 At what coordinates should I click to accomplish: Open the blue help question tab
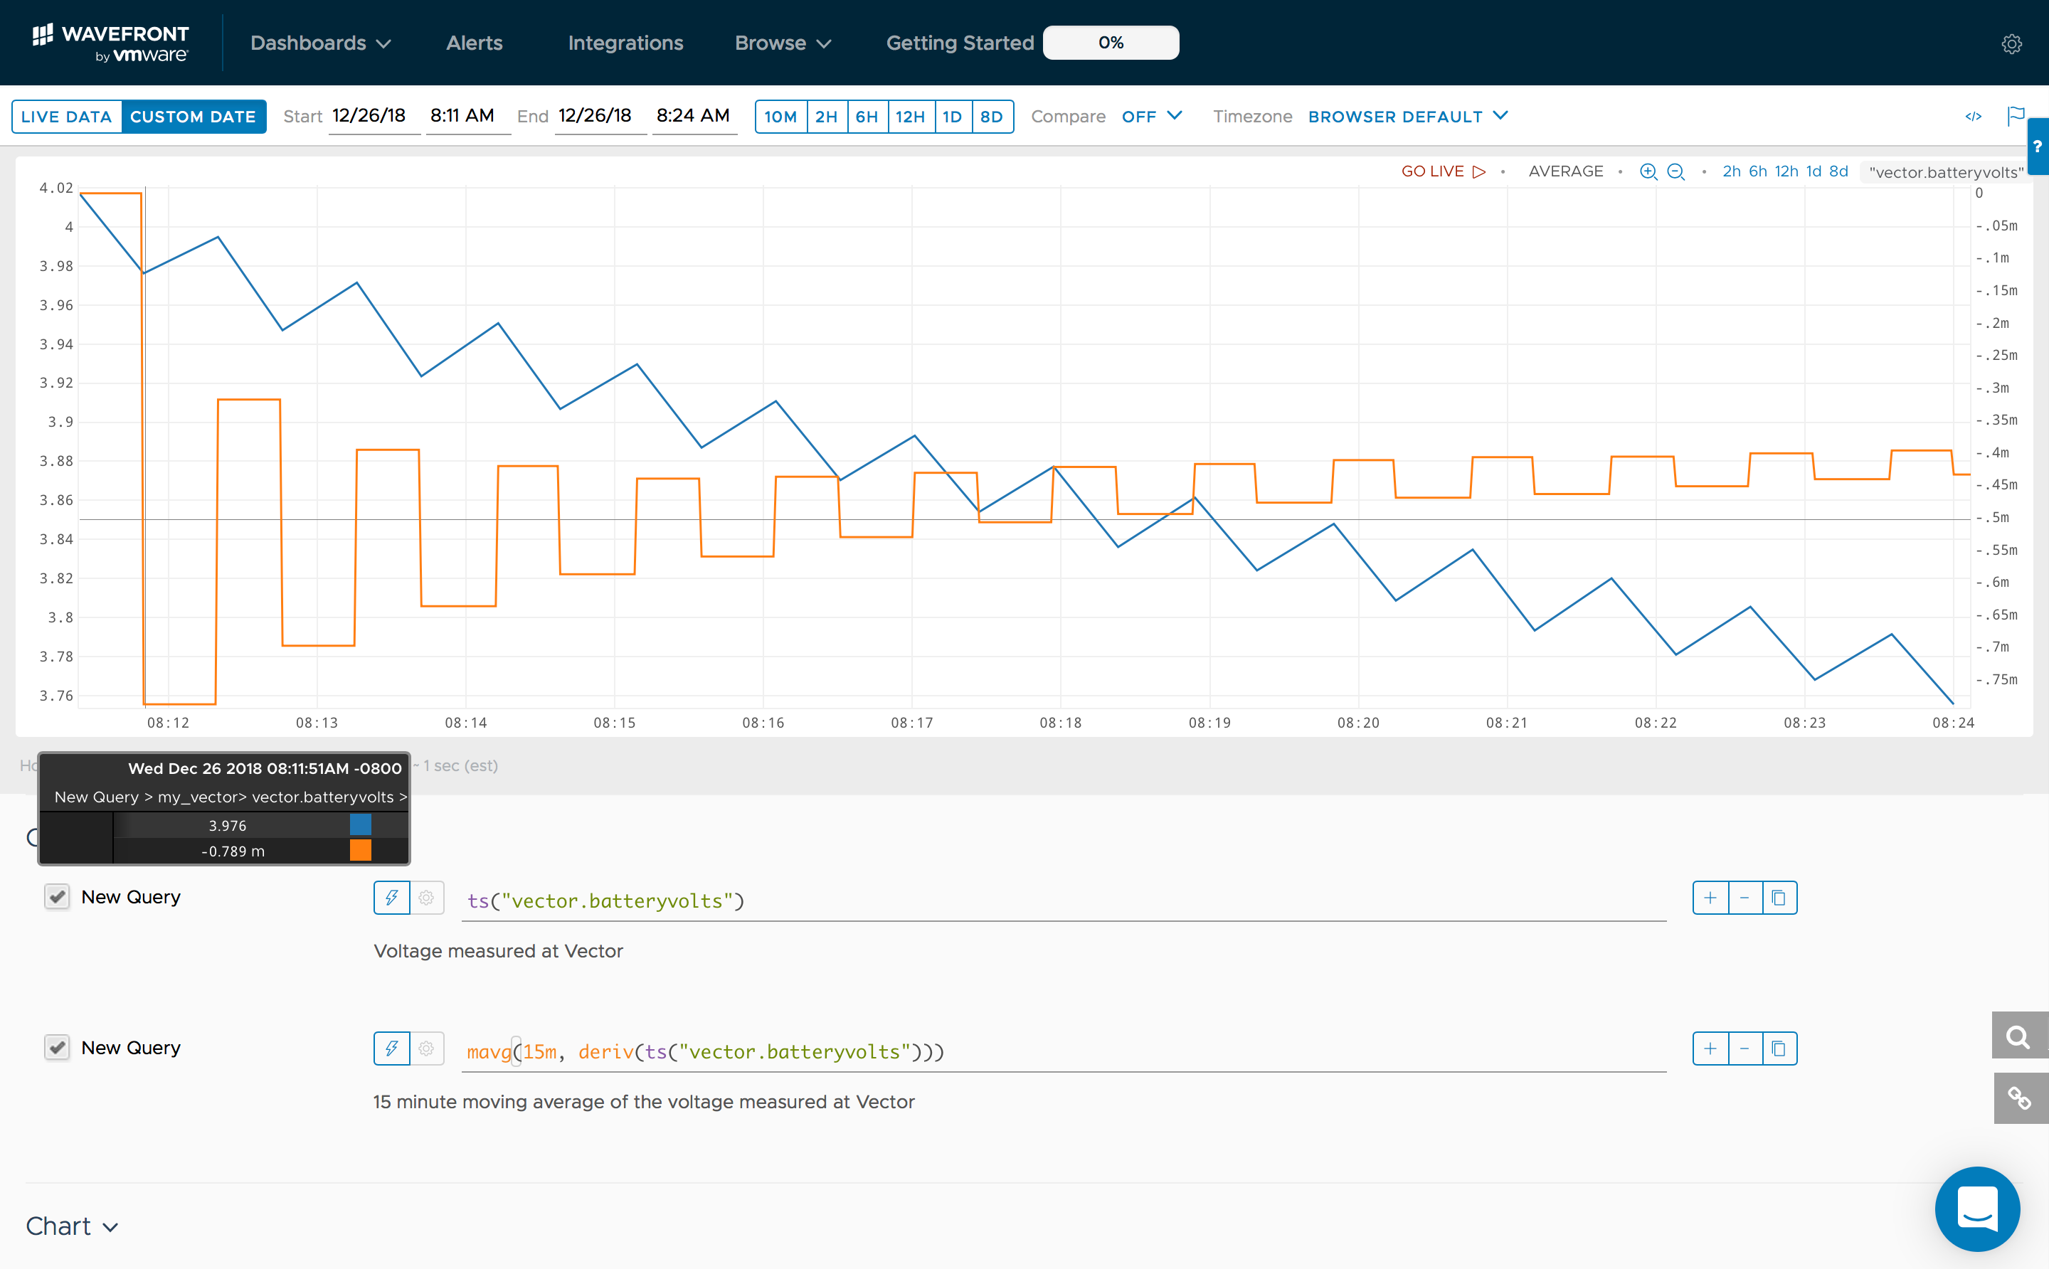coord(2038,146)
